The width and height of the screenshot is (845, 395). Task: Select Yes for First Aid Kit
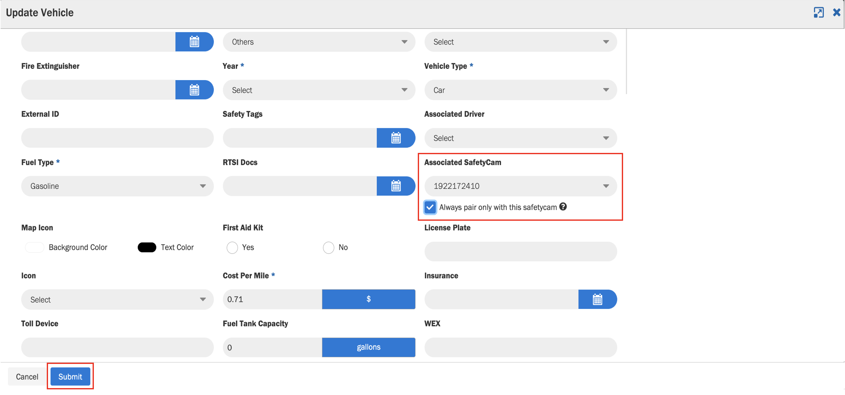point(232,248)
